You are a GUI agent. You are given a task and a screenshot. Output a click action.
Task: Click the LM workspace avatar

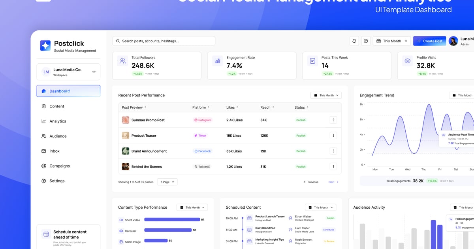46,72
